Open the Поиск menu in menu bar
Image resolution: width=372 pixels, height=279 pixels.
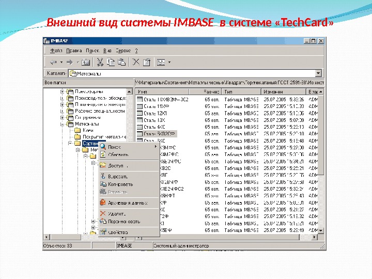(92, 51)
